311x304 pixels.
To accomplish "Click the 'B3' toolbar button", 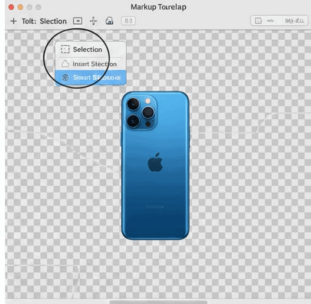I will coord(128,21).
